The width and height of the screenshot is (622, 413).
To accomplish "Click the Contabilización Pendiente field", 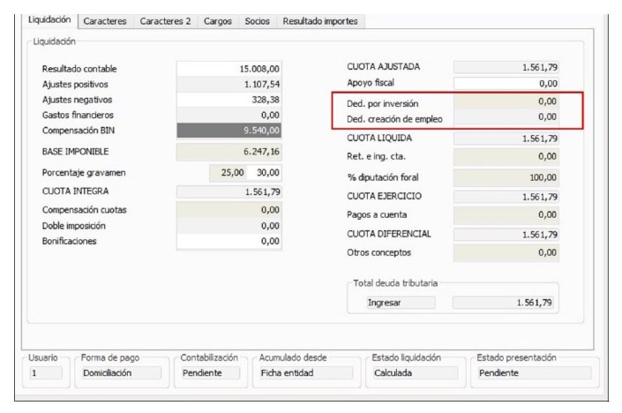I will (210, 373).
